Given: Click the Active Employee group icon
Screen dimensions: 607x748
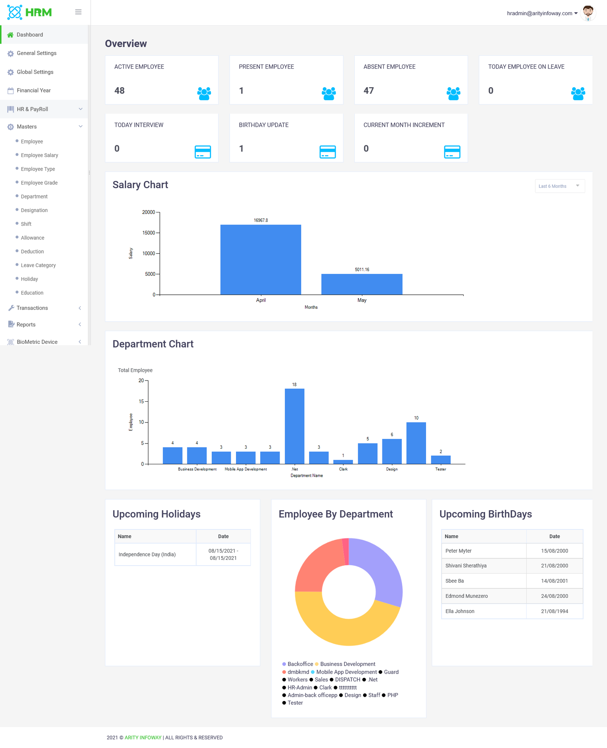Looking at the screenshot, I should (204, 93).
